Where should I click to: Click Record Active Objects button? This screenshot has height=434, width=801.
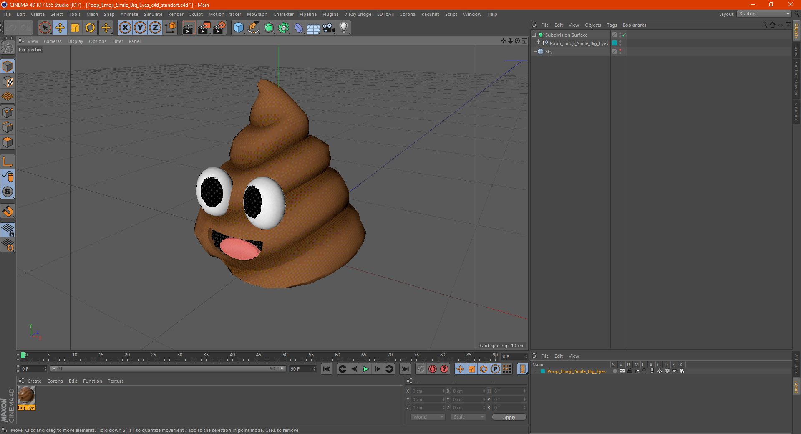coord(421,369)
